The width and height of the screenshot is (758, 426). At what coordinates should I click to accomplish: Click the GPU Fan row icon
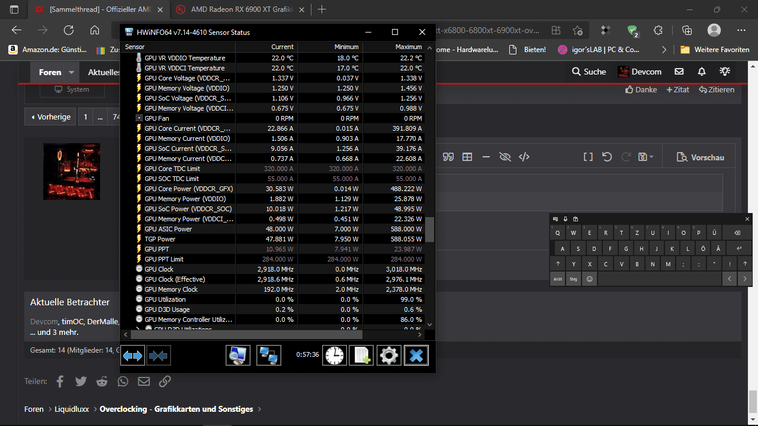pos(139,118)
